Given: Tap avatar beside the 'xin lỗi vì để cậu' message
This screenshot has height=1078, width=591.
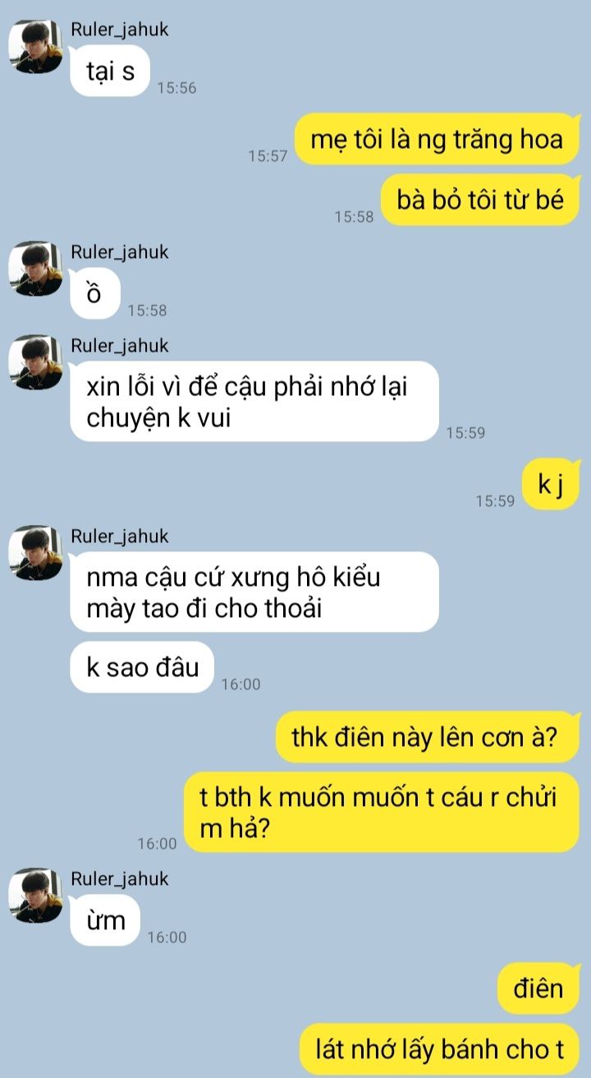Looking at the screenshot, I should point(35,362).
